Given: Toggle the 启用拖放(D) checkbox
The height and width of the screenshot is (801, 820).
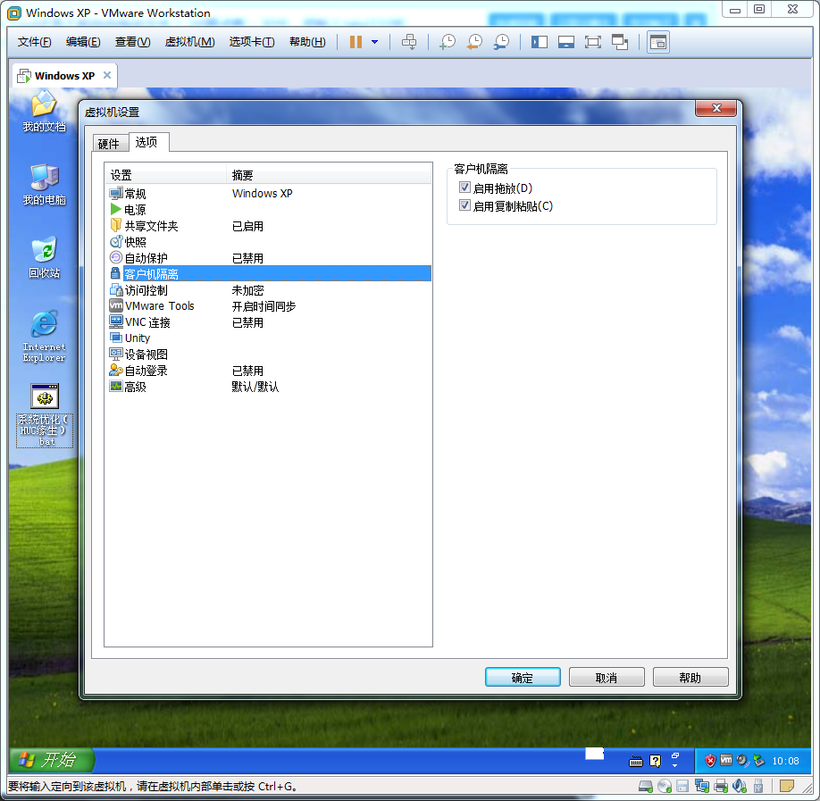Looking at the screenshot, I should point(464,188).
